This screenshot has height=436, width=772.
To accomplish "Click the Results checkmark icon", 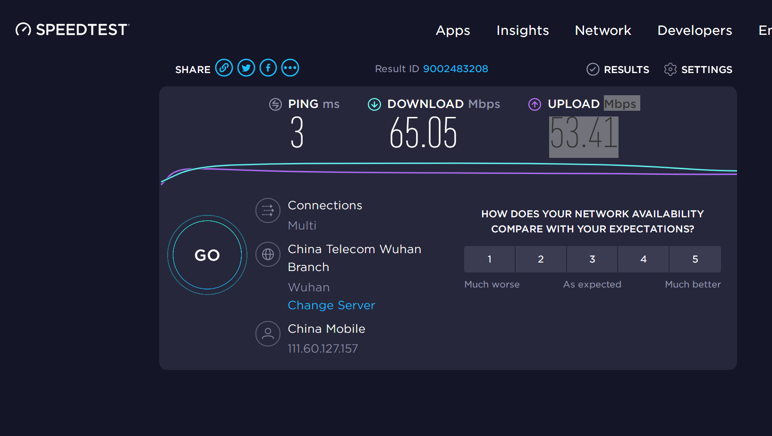I will tap(593, 69).
